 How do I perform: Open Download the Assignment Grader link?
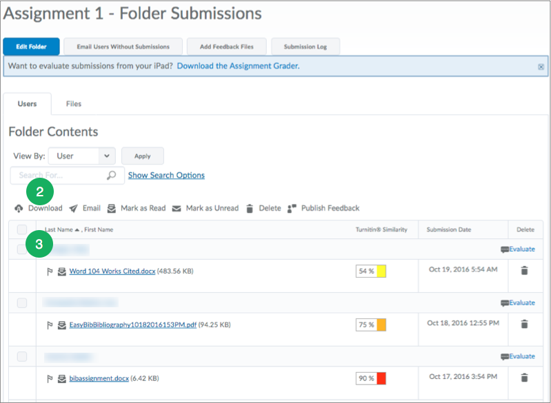click(238, 66)
